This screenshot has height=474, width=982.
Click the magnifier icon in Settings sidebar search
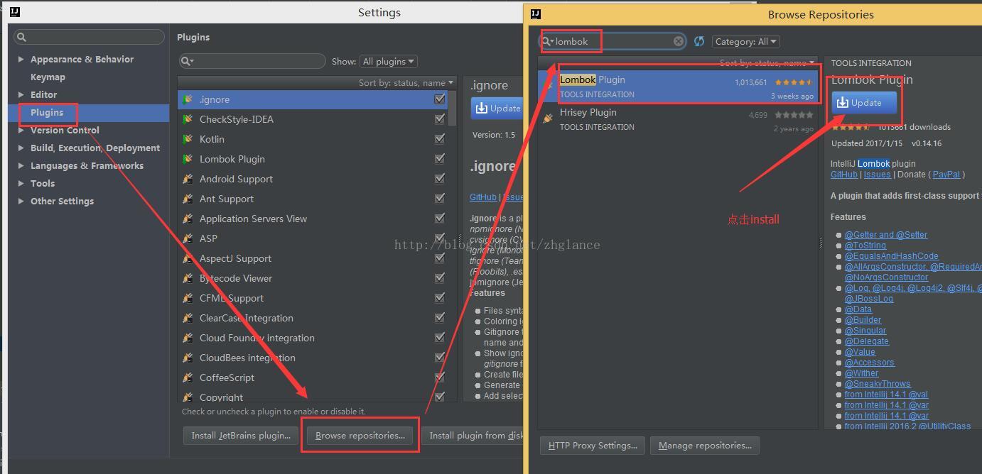21,37
